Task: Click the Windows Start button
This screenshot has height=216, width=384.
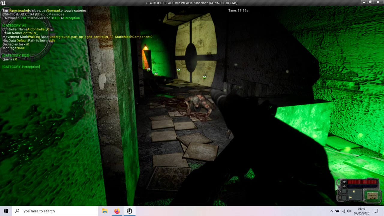Action: [x=6, y=211]
